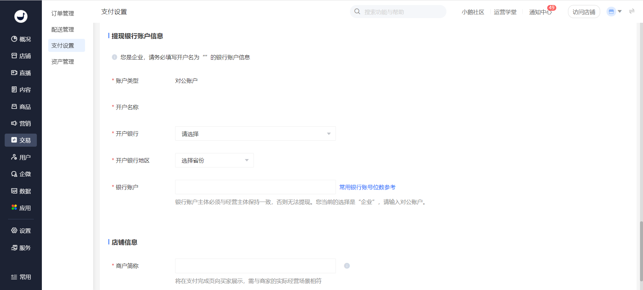
Task: Open 营销 section in sidebar
Action: click(x=21, y=124)
